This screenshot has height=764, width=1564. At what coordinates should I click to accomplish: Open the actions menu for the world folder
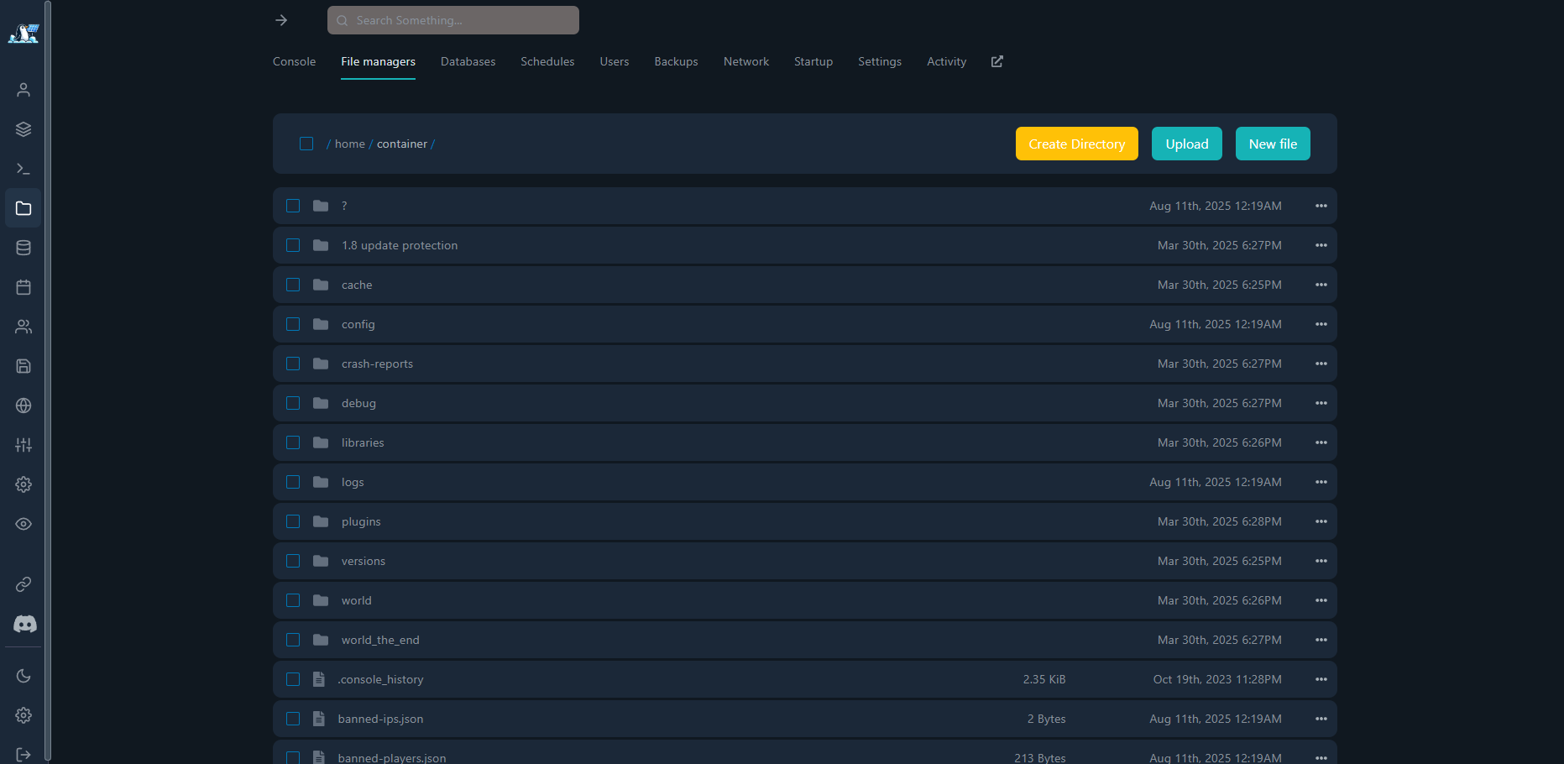[x=1321, y=600]
